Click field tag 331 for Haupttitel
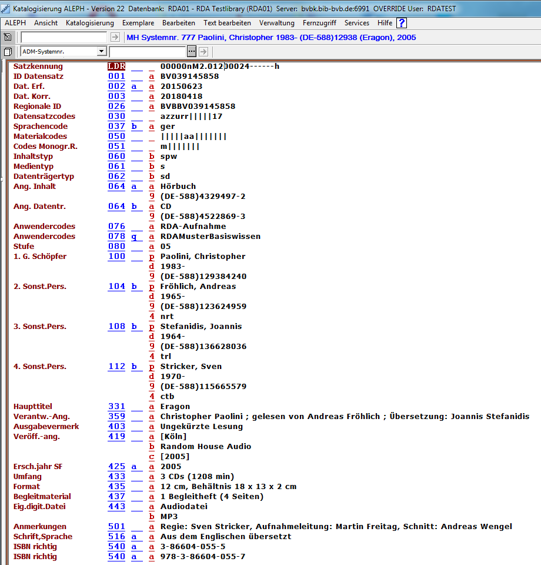Image resolution: width=541 pixels, height=565 pixels. click(116, 406)
